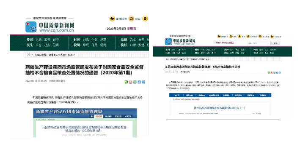The height and width of the screenshot is (152, 300).
Task: Click the 登录 icon on the right page header
Action: [231, 36]
